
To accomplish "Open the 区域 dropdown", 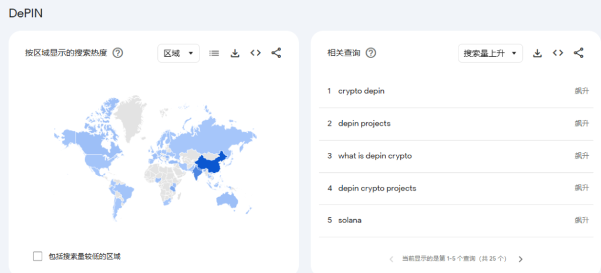I will (x=178, y=53).
